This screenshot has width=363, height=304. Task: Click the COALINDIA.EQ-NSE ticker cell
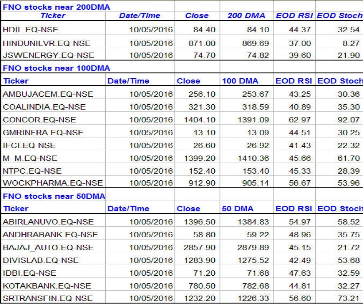[44, 107]
